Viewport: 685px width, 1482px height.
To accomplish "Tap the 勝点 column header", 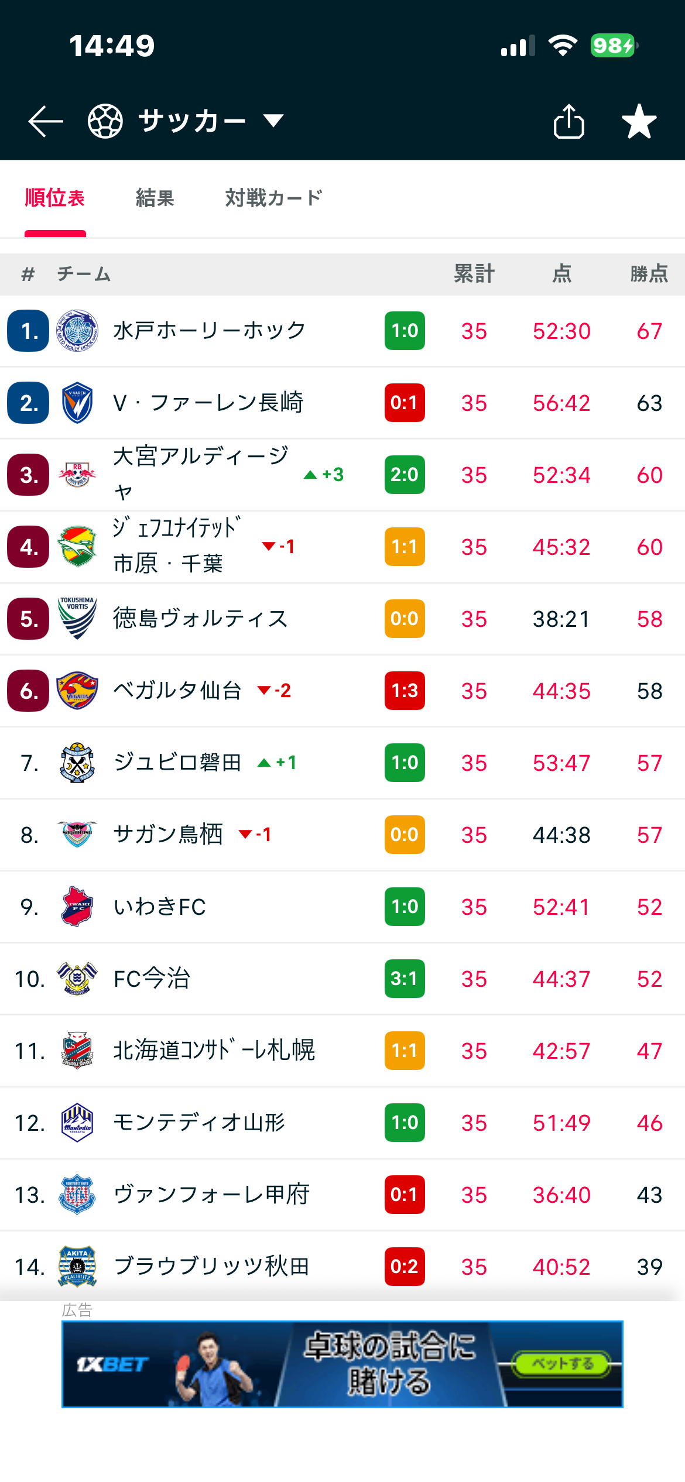I will pyautogui.click(x=649, y=274).
